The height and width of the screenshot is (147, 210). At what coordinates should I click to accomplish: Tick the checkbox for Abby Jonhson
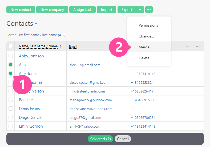(11, 56)
